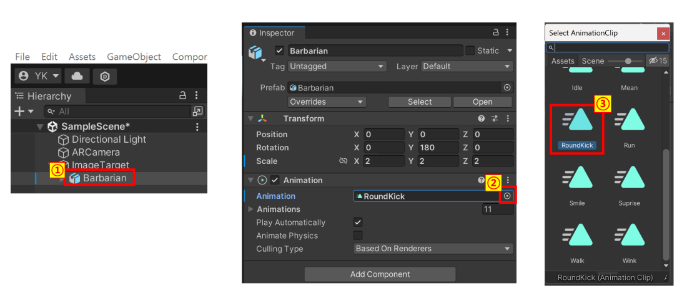The height and width of the screenshot is (301, 687).
Task: Toggle the Hierarchy panel lock icon
Action: tap(183, 95)
